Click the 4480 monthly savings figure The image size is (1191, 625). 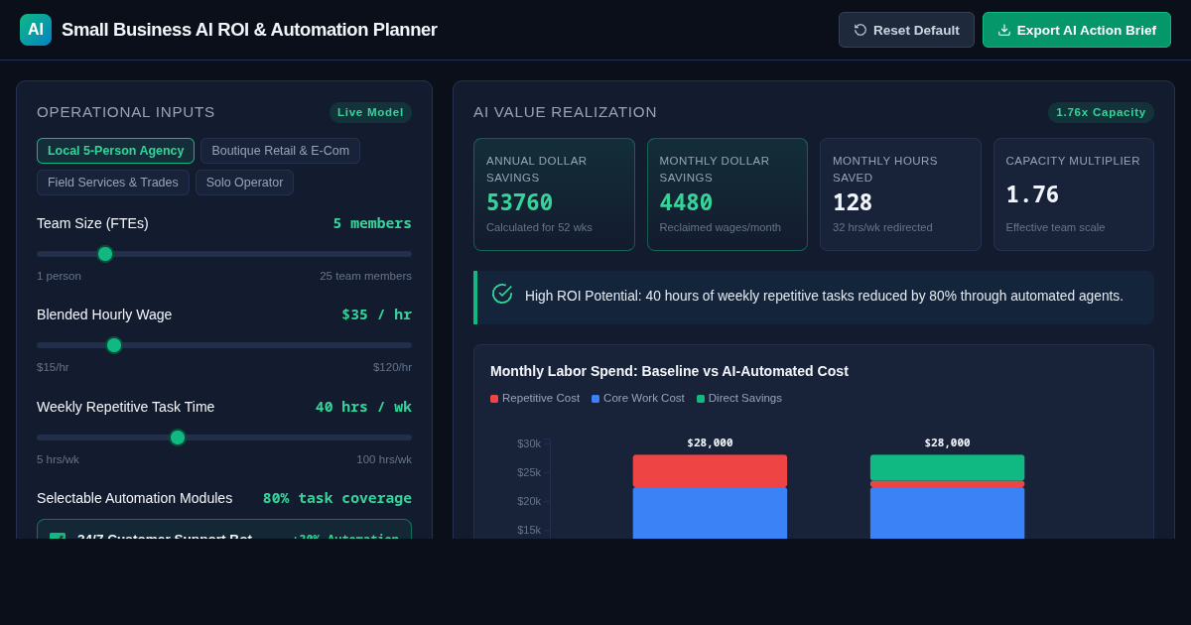click(686, 202)
